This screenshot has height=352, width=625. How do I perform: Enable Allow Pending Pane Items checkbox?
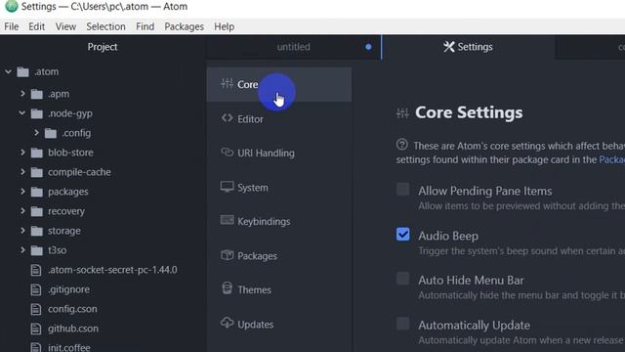click(x=402, y=189)
